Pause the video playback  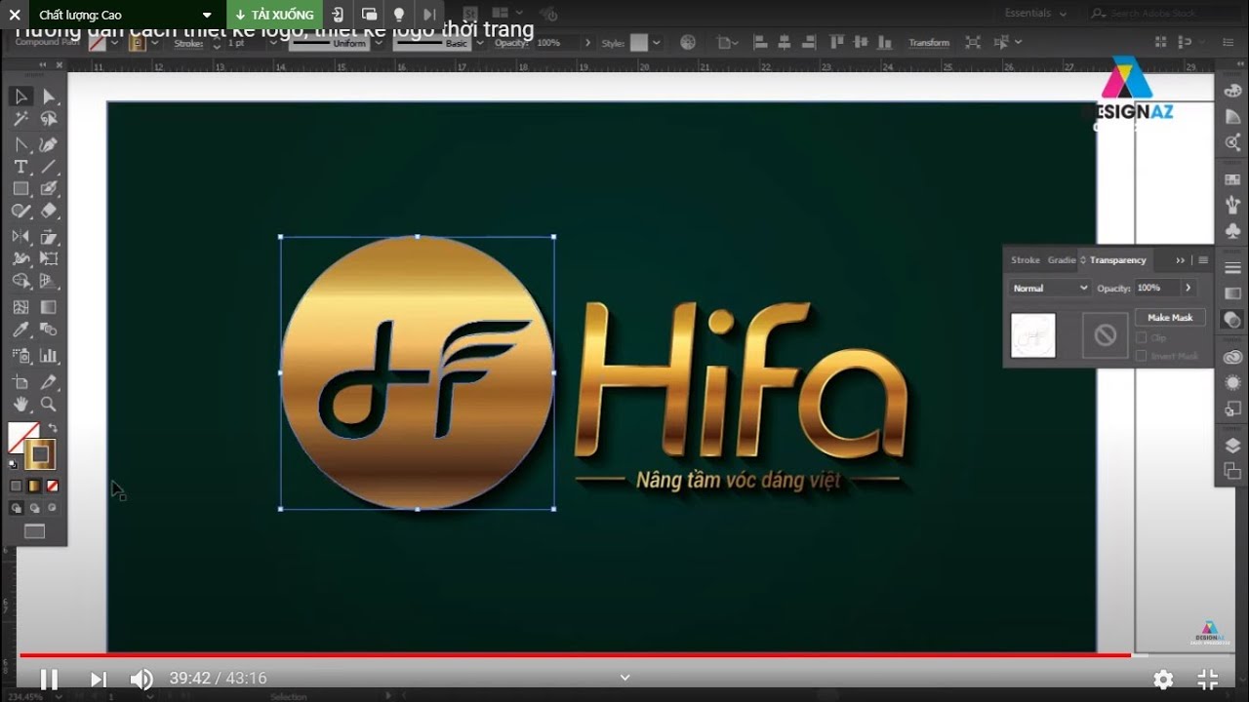[x=49, y=679]
